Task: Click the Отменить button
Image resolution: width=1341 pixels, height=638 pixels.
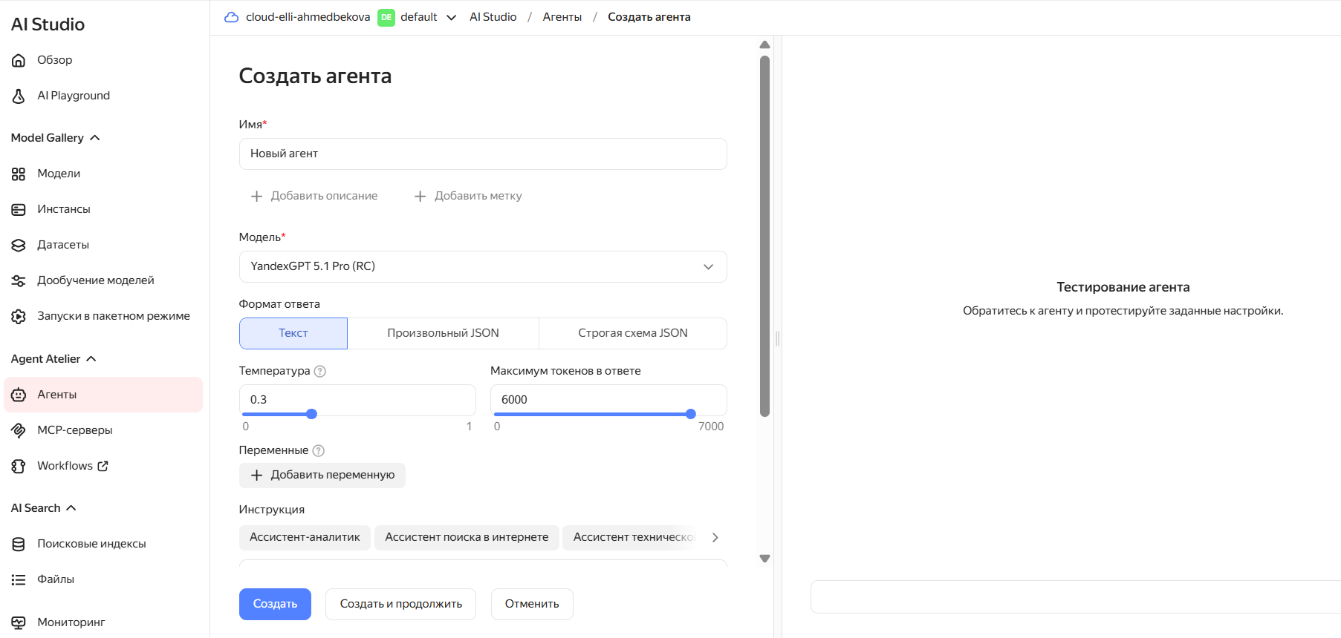Action: point(532,604)
